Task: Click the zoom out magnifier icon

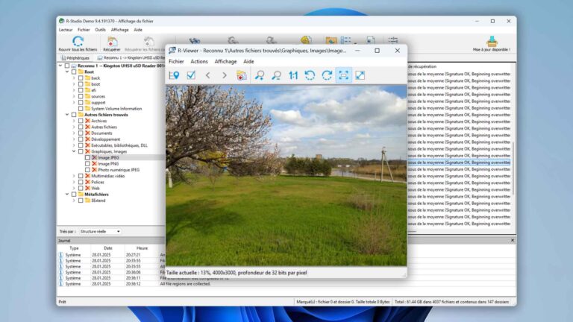Action: 277,75
